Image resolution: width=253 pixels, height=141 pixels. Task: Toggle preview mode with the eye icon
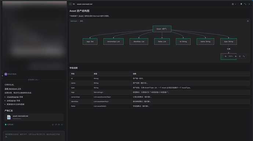pyautogui.click(x=74, y=4)
